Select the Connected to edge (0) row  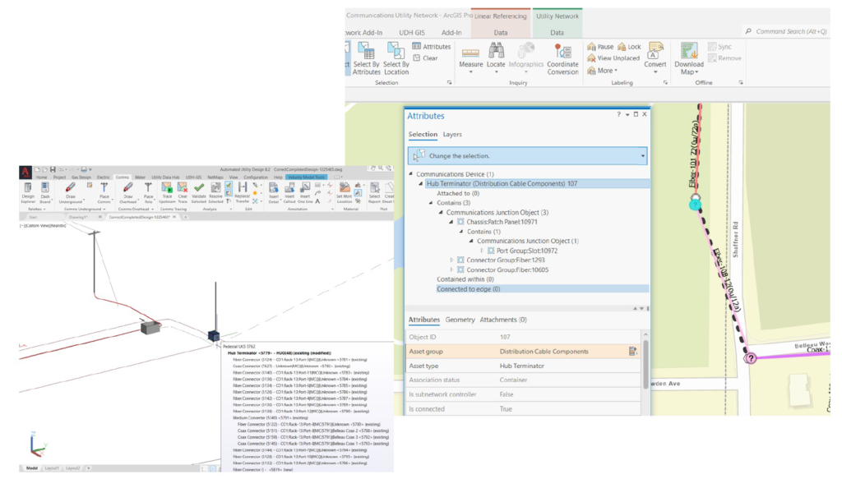coord(543,289)
